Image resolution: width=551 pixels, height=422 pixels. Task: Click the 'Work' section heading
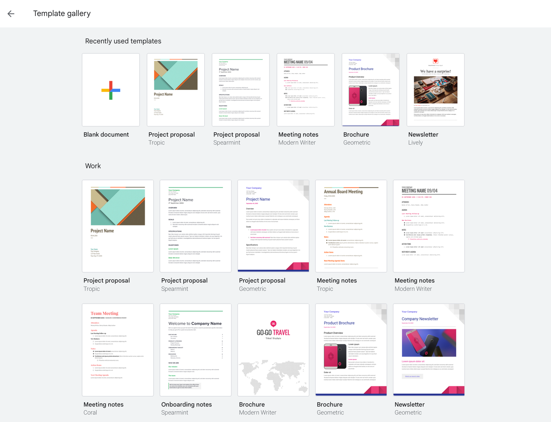pos(93,166)
